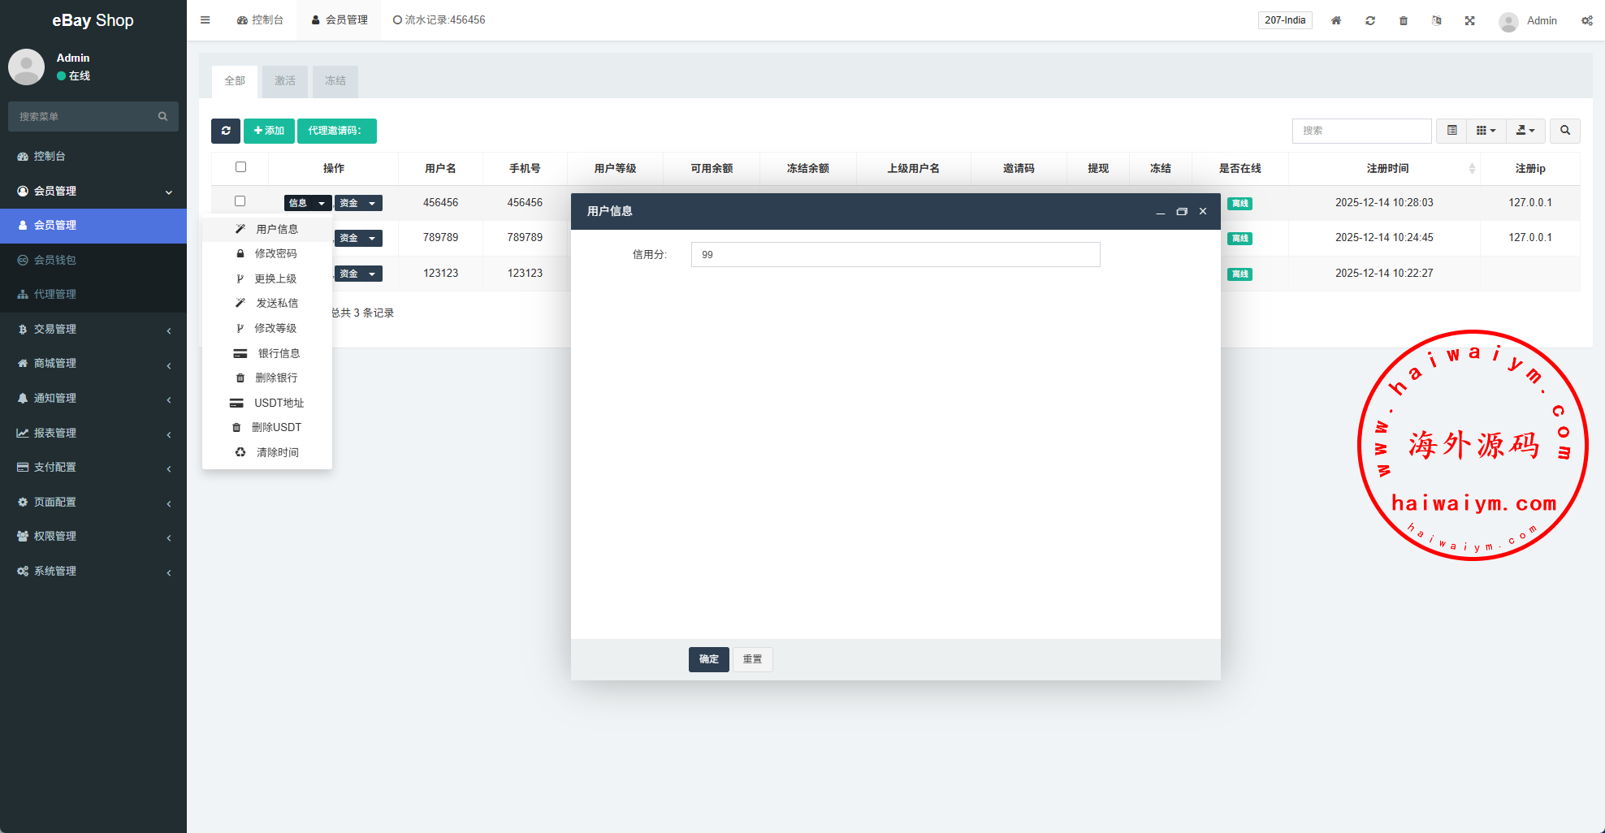Check the select-all checkbox in table header

(240, 167)
